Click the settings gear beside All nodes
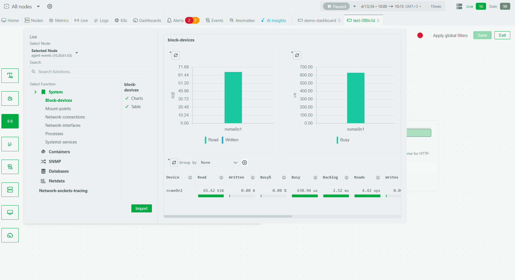Viewport: 515px width, 280px height. [x=50, y=6]
